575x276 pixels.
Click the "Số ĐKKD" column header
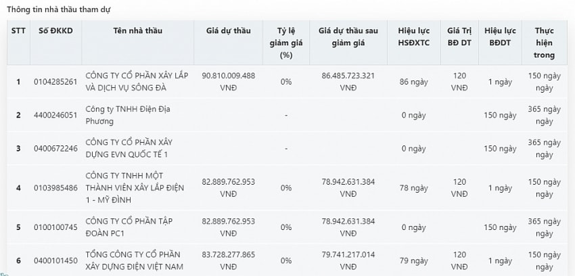[55, 30]
